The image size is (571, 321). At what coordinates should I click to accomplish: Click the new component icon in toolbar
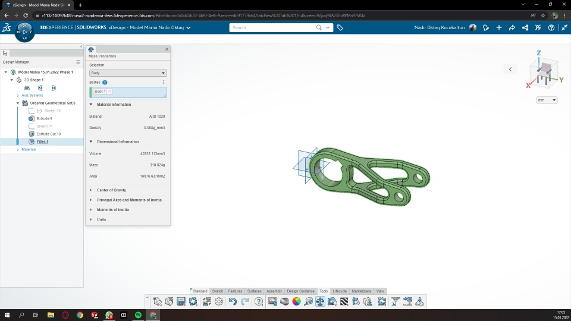tap(157, 301)
